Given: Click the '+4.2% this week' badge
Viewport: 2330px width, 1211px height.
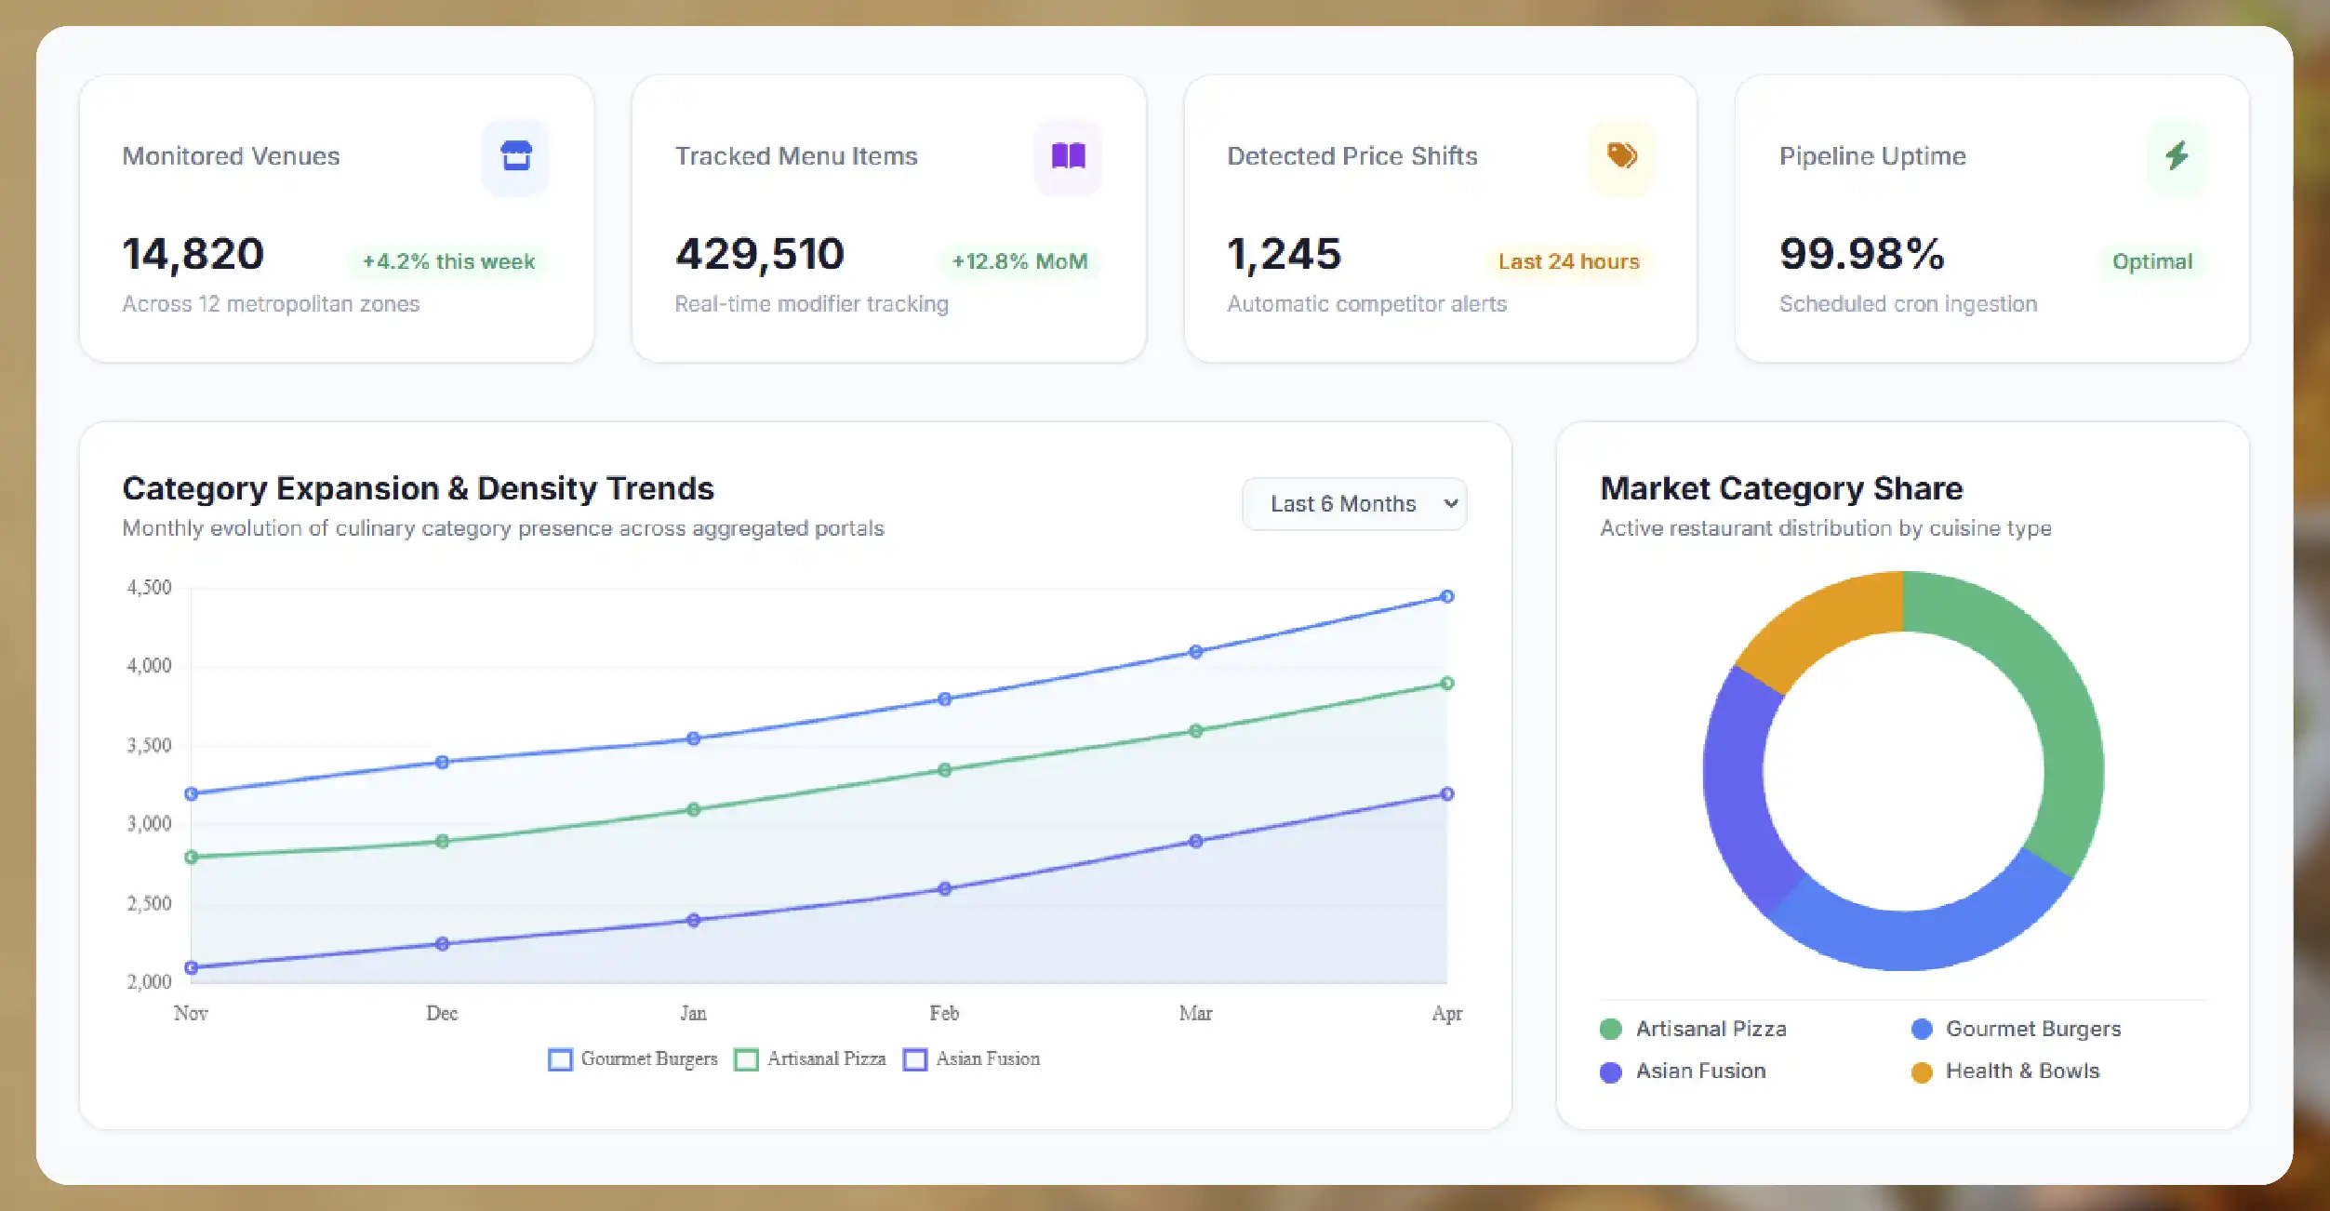Looking at the screenshot, I should [x=448, y=261].
